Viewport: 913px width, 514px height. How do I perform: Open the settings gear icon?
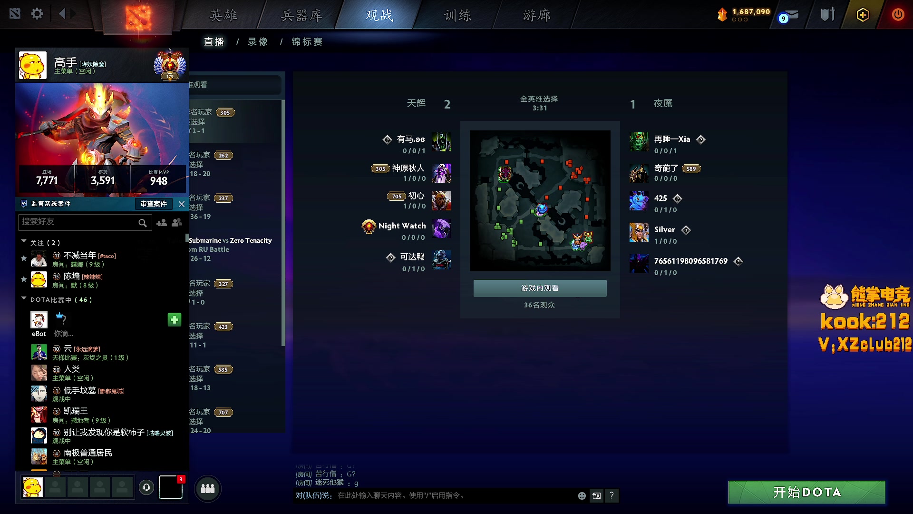point(37,14)
